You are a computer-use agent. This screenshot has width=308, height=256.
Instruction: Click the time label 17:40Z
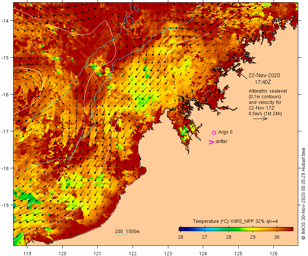coord(263,82)
